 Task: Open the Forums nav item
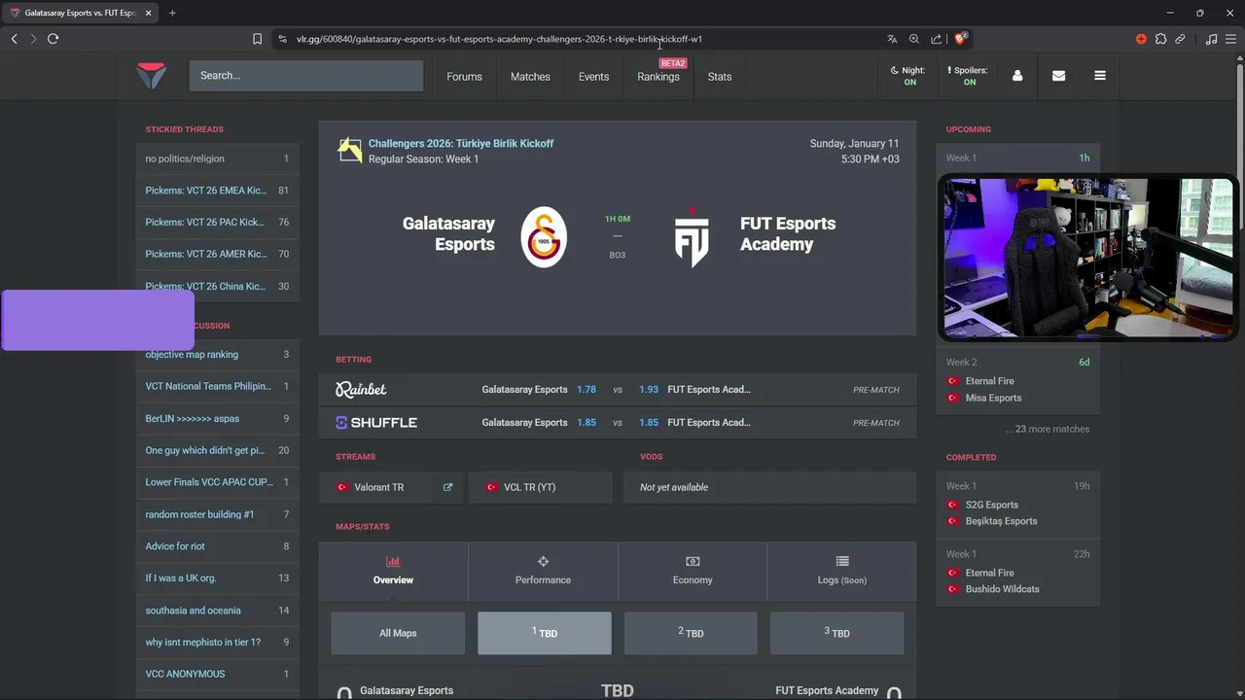[x=464, y=77]
